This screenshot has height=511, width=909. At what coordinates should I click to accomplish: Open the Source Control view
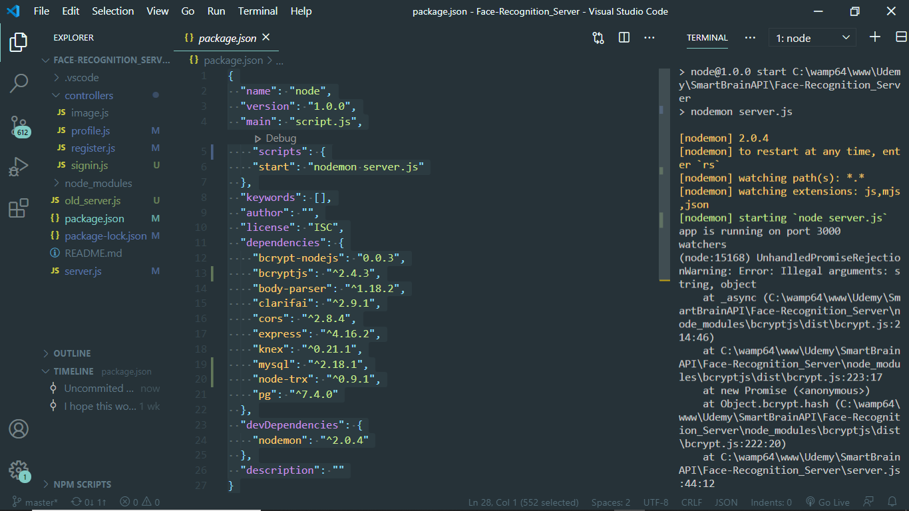[18, 126]
